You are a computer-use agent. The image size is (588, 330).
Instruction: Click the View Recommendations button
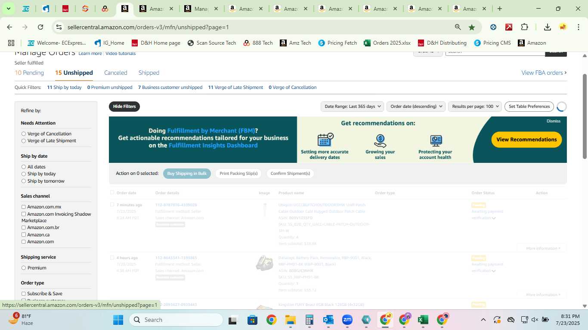point(526,139)
